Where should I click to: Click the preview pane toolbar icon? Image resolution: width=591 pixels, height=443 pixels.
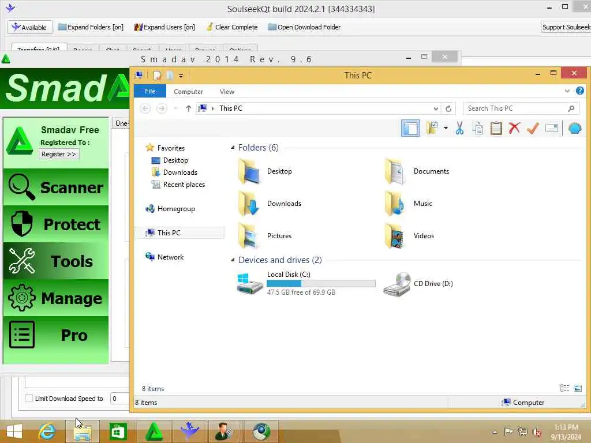tap(410, 129)
